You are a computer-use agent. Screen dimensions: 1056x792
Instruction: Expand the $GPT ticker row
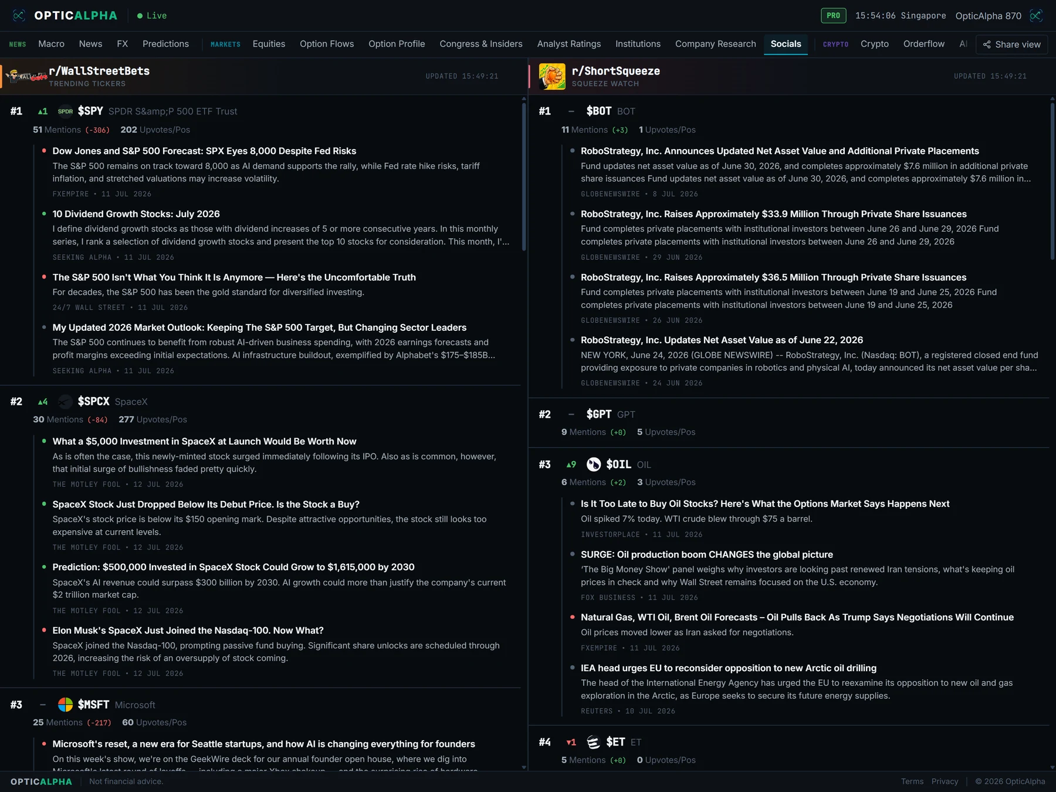click(788, 422)
